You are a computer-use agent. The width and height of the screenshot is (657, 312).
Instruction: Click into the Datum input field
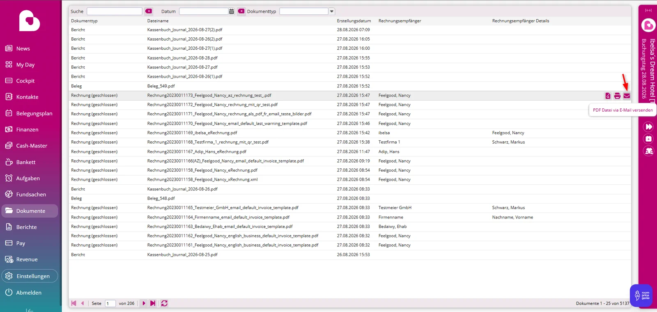(204, 11)
